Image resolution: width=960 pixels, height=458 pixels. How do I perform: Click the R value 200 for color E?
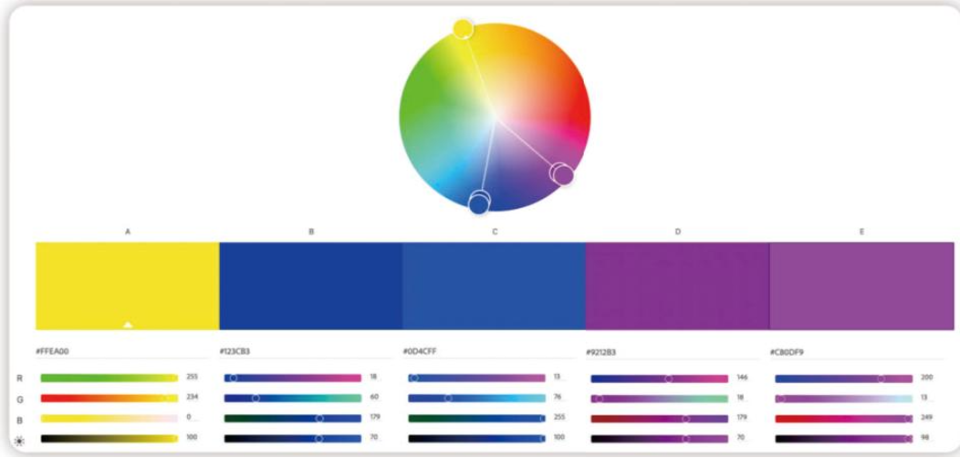926,378
